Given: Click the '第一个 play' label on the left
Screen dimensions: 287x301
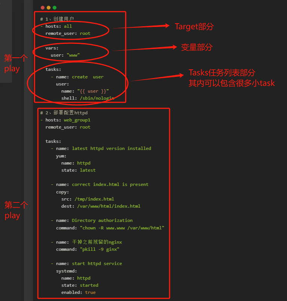Looking at the screenshot, I should (15, 63).
